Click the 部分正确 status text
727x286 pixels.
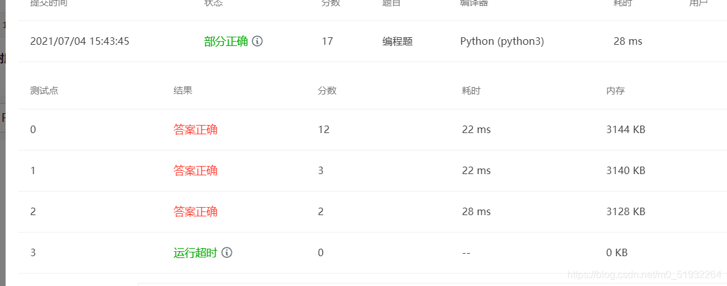(x=226, y=41)
